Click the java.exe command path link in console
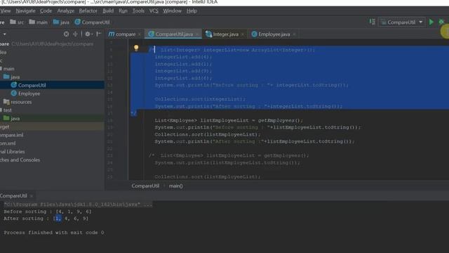This screenshot has height=253, width=449. pos(78,205)
